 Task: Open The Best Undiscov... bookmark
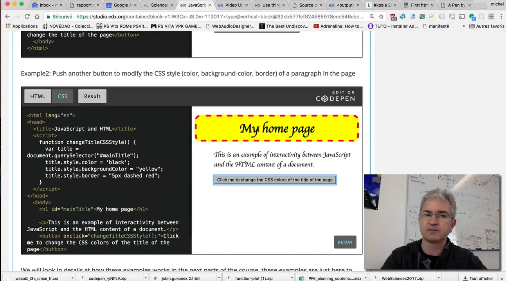coord(284,26)
